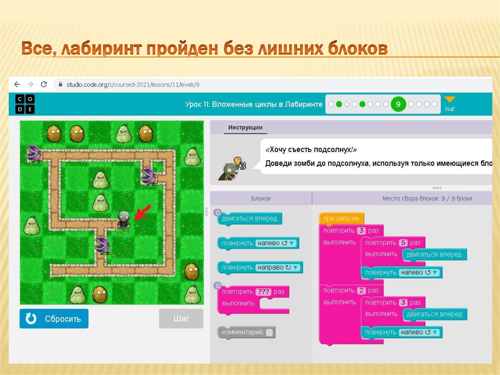Click the browser back arrow
This screenshot has height=375, width=500.
(x=17, y=84)
